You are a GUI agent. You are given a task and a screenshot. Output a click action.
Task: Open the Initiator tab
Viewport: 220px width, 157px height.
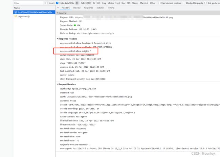[x=100, y=8]
